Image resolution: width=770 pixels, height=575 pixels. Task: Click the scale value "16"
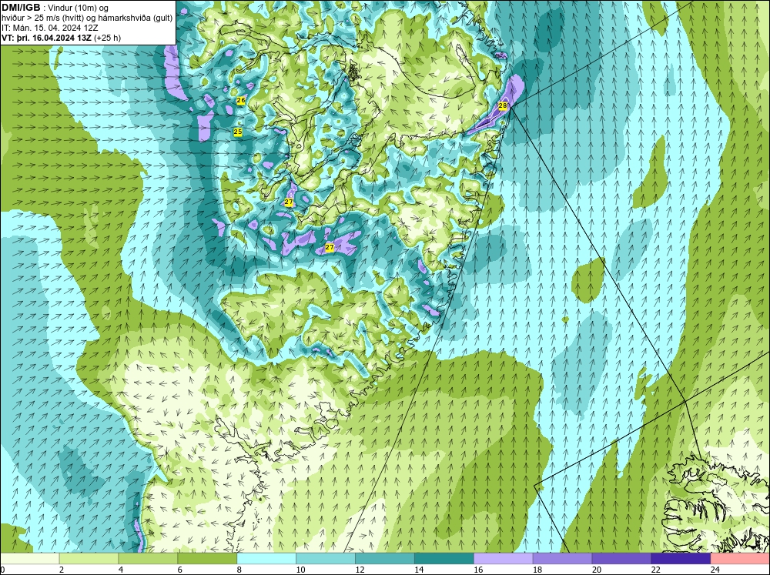pyautogui.click(x=478, y=570)
